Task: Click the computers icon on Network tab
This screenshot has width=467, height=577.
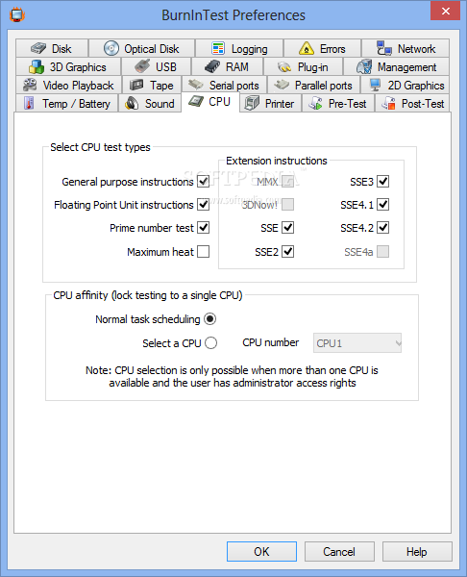Action: tap(384, 48)
